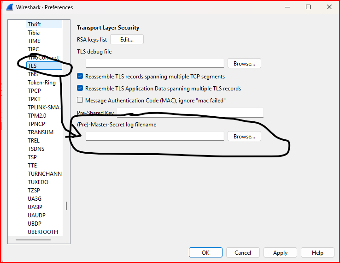
Task: Click the (Pre)-Master-Secret log filename field
Action: (x=155, y=137)
